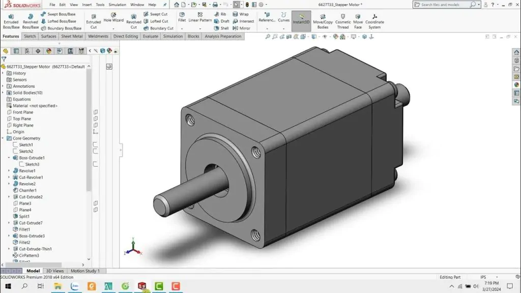The image size is (521, 293).
Task: Expand the Cut-Extrude2 feature
Action: pos(9,197)
